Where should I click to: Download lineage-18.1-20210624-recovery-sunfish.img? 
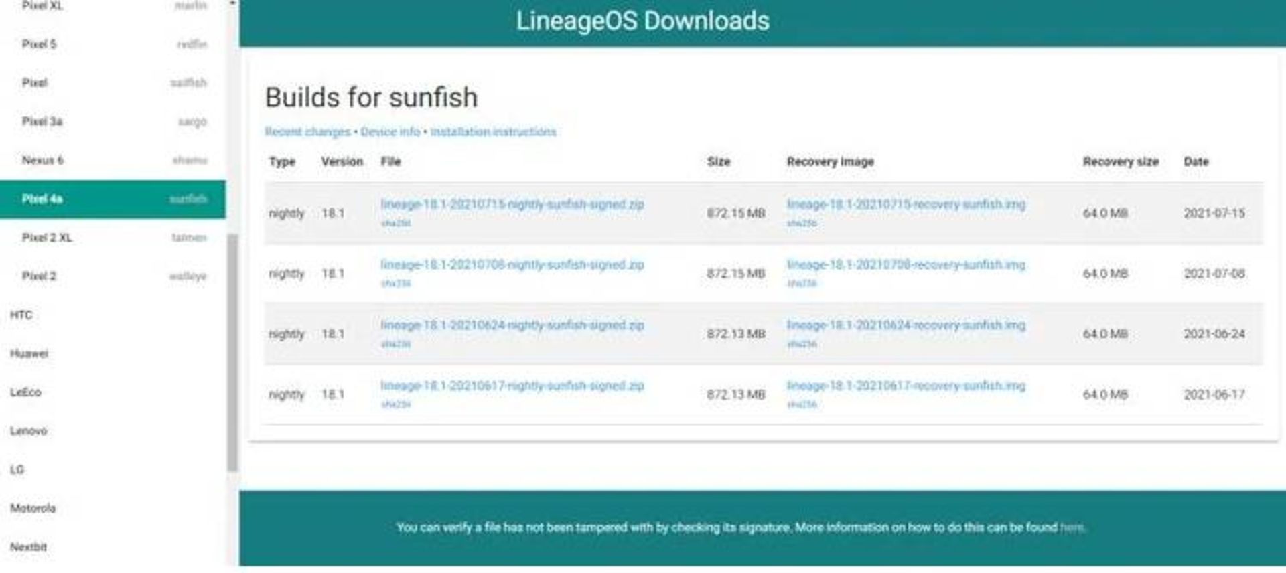pyautogui.click(x=906, y=325)
